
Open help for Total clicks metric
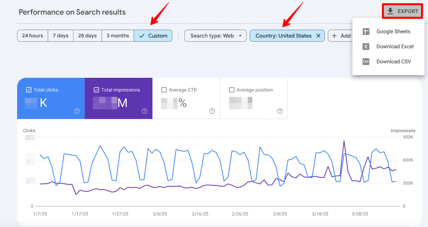[77, 111]
